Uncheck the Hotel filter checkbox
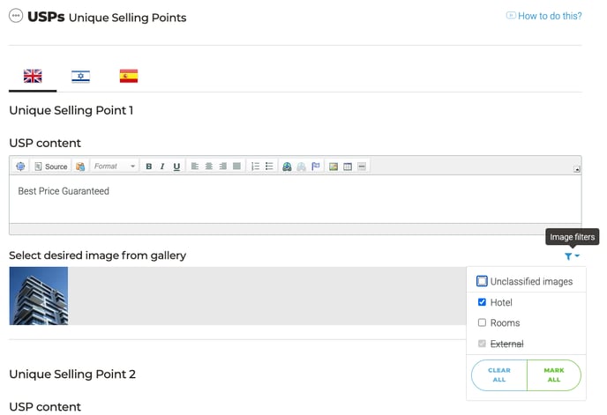The width and height of the screenshot is (607, 415). [482, 302]
